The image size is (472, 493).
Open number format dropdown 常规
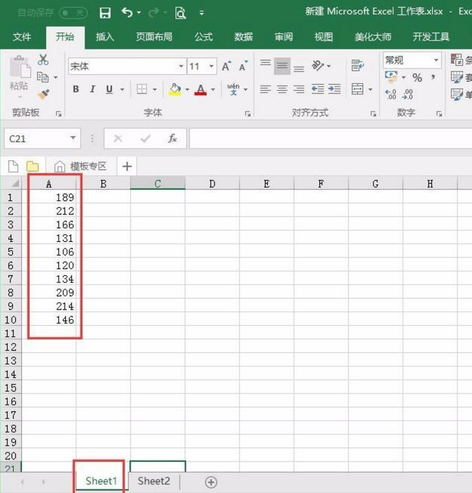tap(436, 60)
